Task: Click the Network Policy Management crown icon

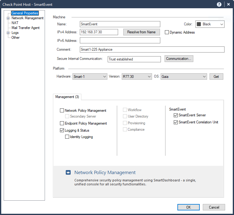Action: [68, 173]
